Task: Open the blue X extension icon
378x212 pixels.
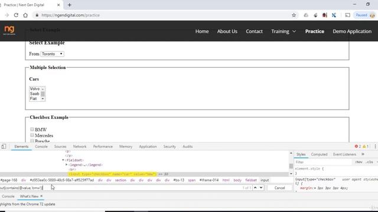Action: click(x=334, y=15)
